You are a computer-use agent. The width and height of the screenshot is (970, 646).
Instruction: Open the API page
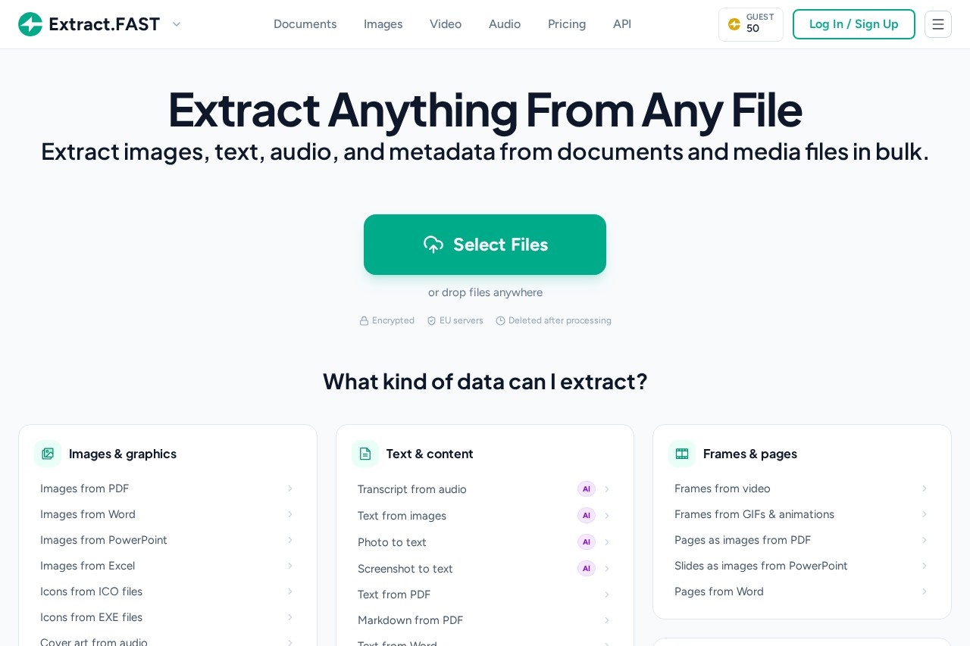622,24
